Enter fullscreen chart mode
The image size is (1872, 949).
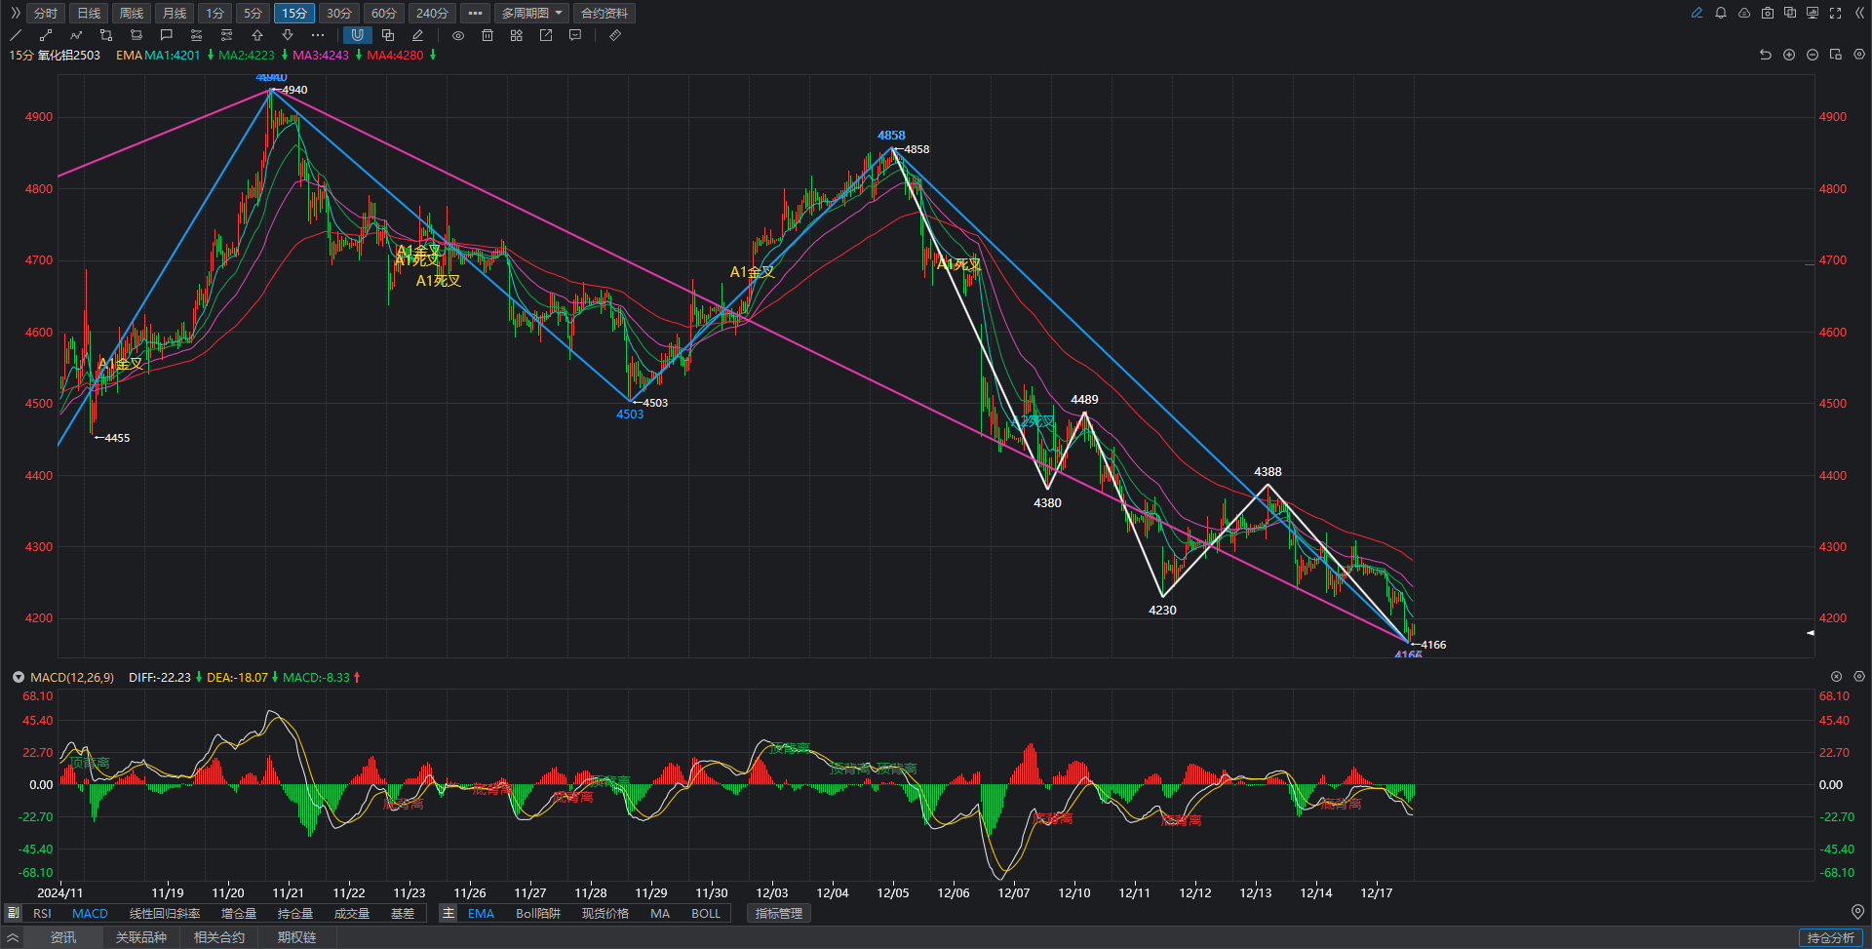click(x=1836, y=13)
